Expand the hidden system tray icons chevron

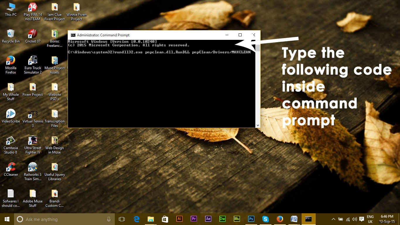pyautogui.click(x=333, y=219)
